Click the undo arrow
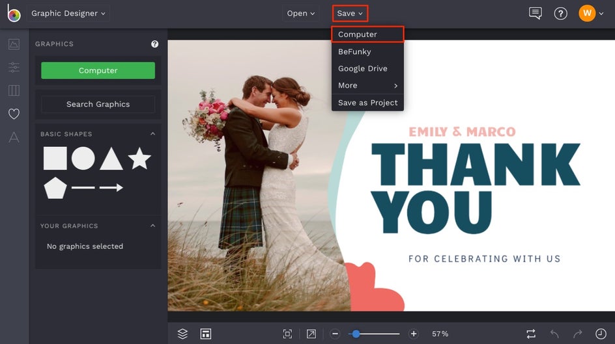 coord(554,334)
